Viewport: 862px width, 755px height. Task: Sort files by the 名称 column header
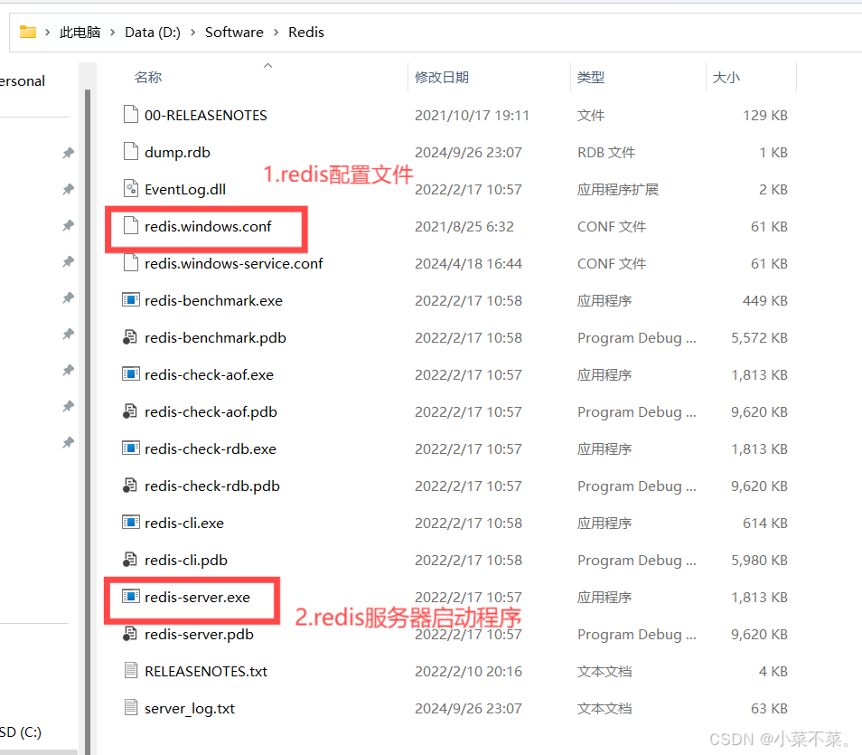148,77
